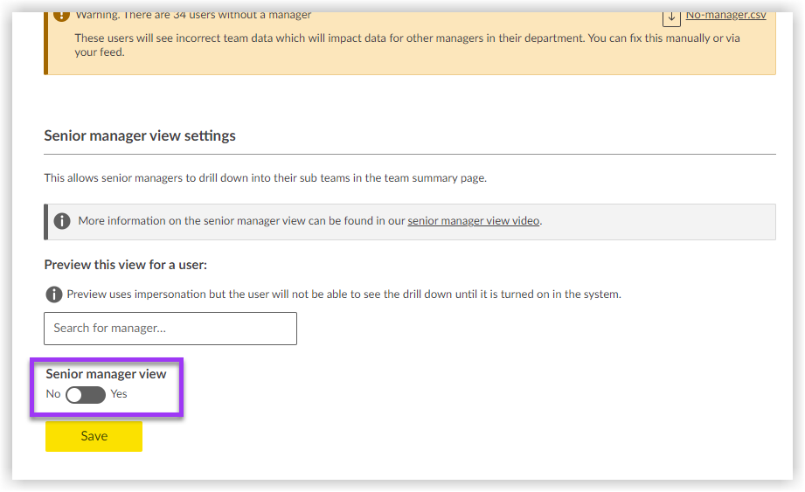Click the 'Yes' label beside the toggle
The width and height of the screenshot is (805, 492).
(x=119, y=394)
